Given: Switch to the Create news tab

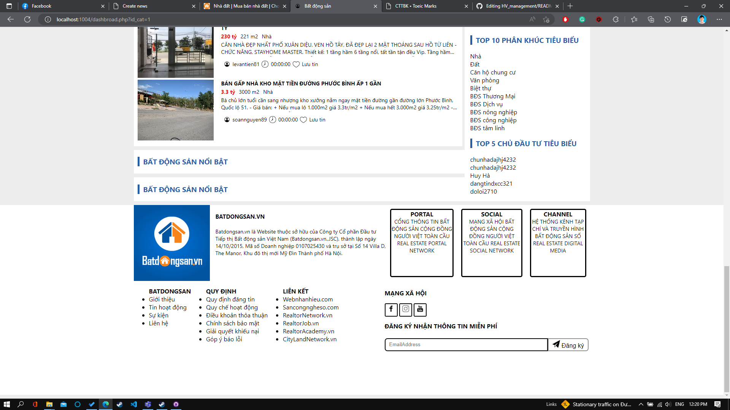Looking at the screenshot, I should tap(135, 6).
